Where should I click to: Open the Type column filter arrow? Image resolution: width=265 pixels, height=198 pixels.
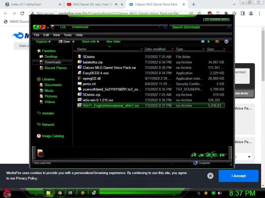(203, 49)
